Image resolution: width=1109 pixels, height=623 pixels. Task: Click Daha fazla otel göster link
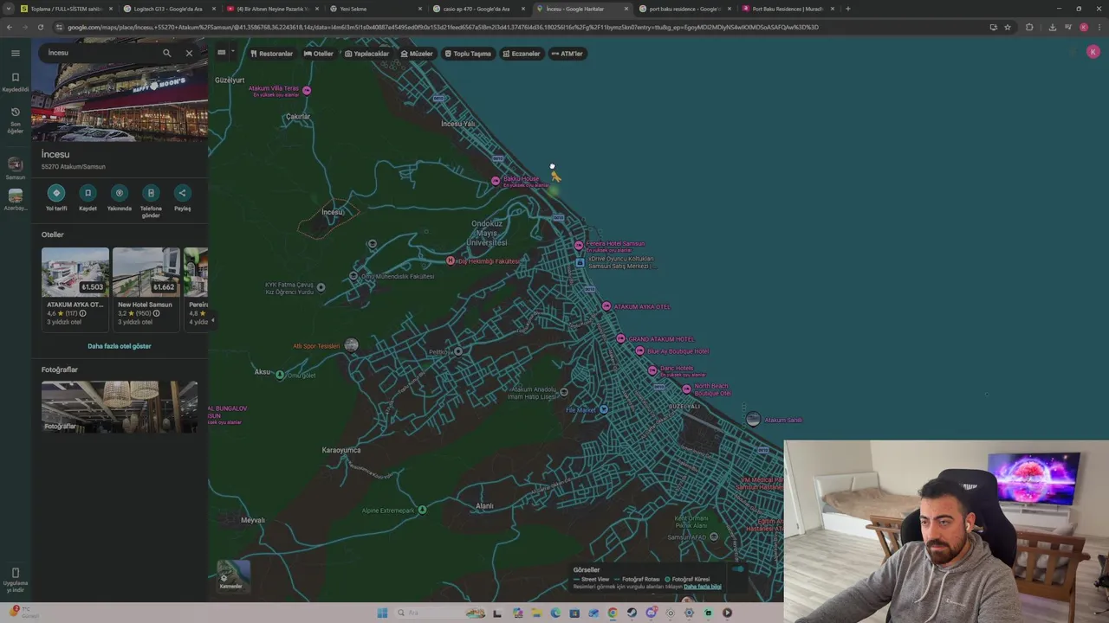[119, 346]
